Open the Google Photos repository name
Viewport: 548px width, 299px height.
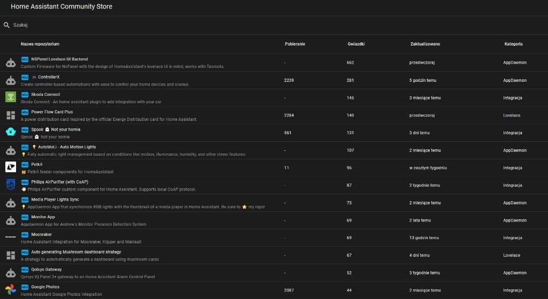tap(45, 287)
